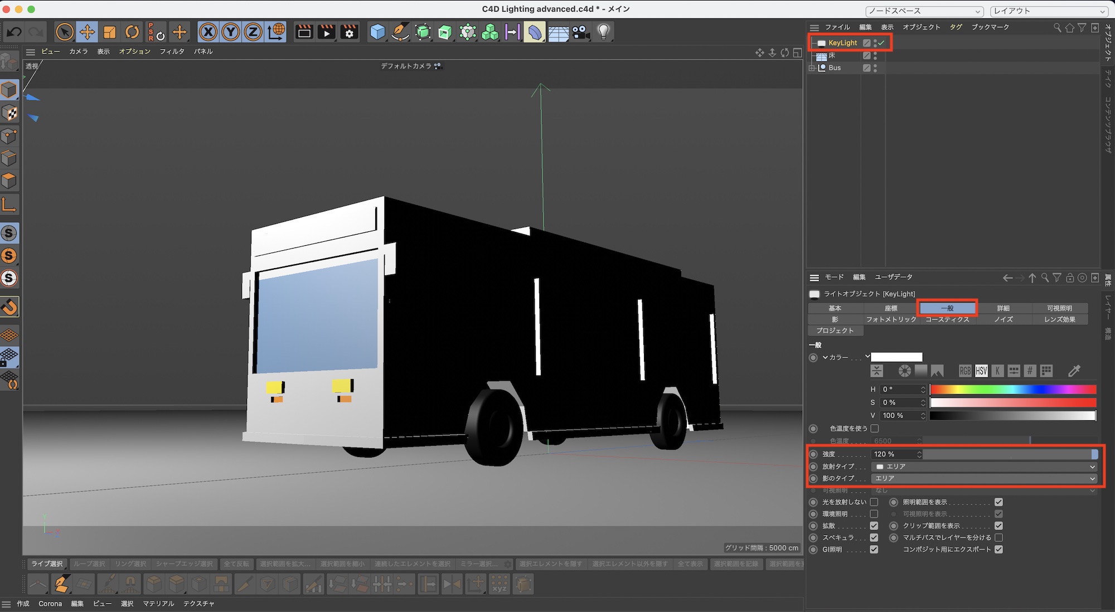Viewport: 1115px width, 612px height.
Task: Enable the 光を放射しない checkbox
Action: point(874,502)
